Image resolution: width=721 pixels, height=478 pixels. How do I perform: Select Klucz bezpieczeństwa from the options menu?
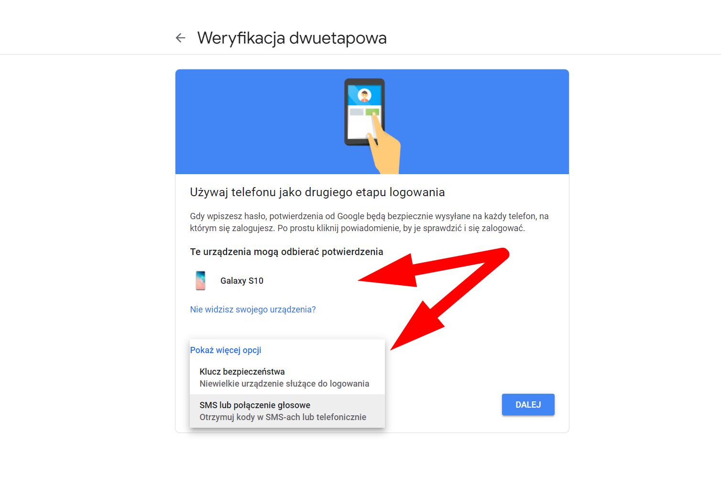pyautogui.click(x=287, y=378)
